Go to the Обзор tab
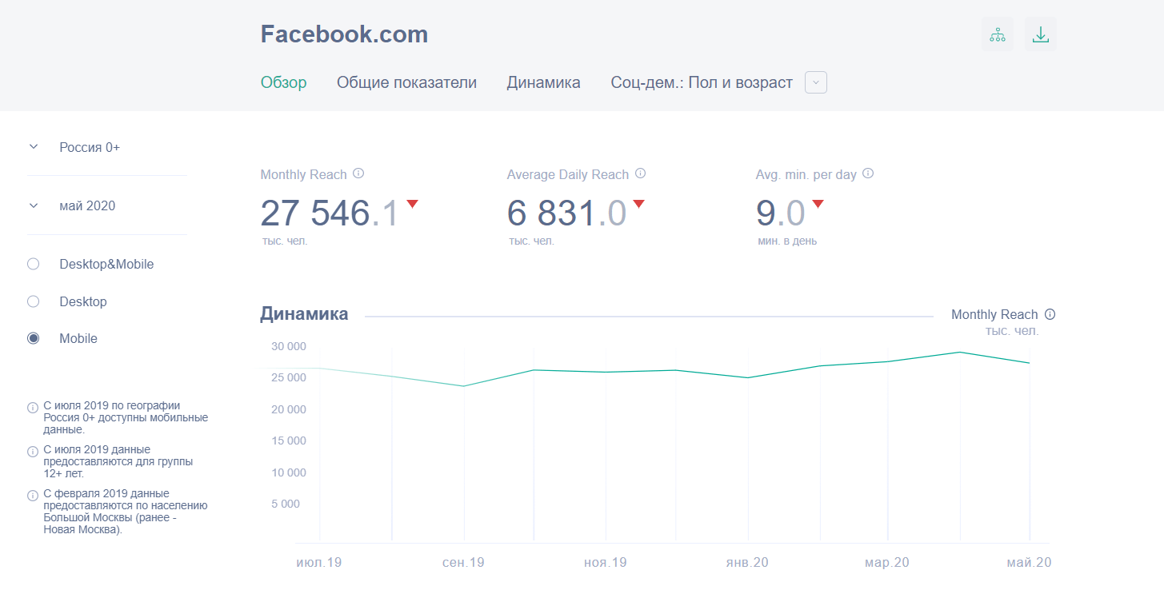1164x590 pixels. (x=283, y=82)
